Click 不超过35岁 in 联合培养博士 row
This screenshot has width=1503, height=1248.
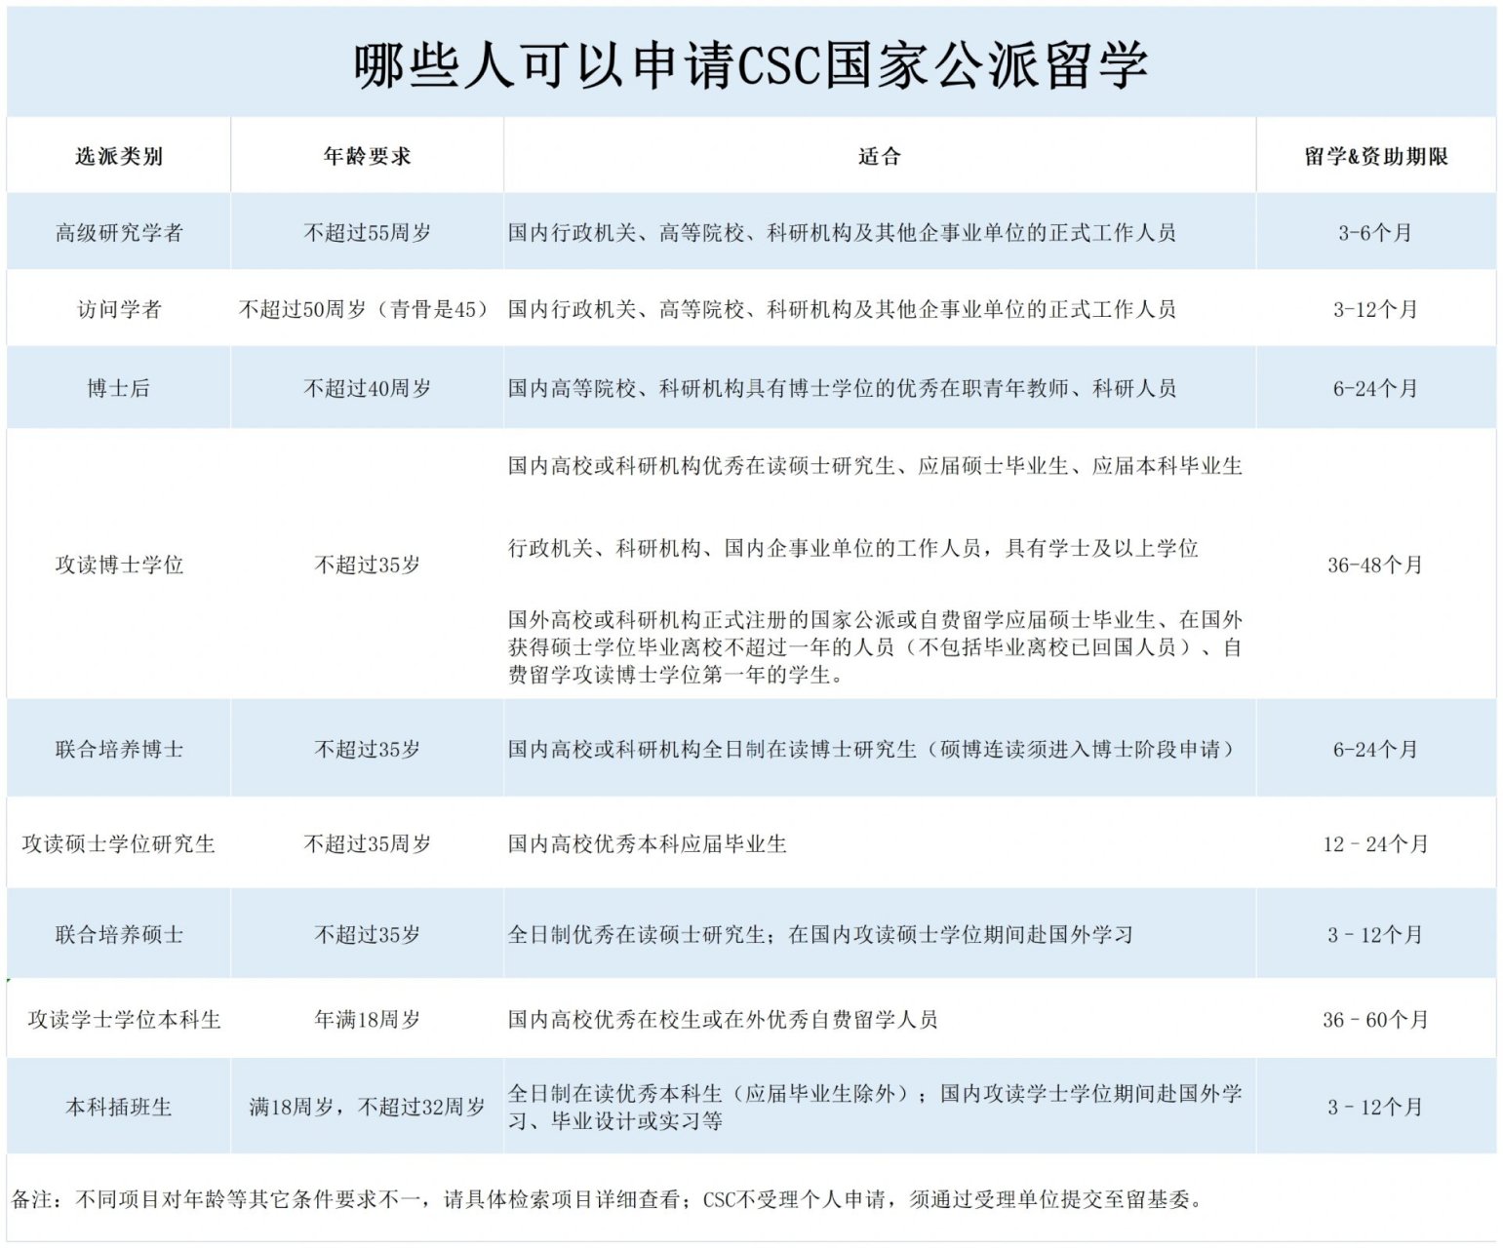click(367, 749)
